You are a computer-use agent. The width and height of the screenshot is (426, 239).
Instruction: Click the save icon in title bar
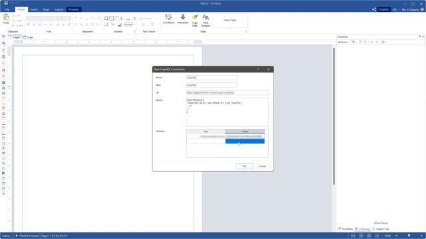pos(6,3)
